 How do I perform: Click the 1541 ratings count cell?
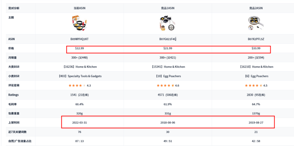(x=79, y=95)
